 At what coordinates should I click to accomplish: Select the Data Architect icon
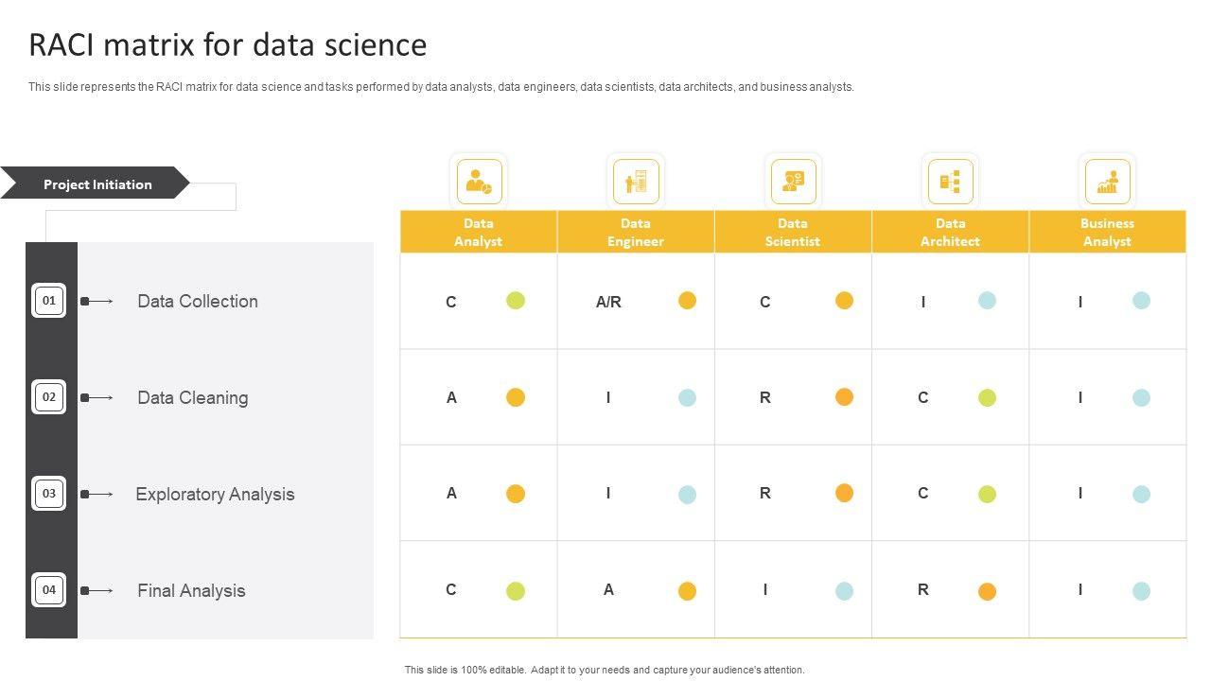tap(950, 182)
